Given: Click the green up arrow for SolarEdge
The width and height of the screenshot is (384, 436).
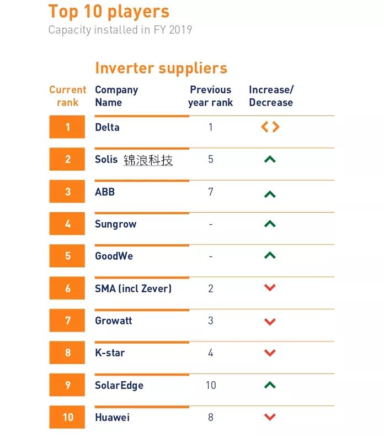Looking at the screenshot, I should [x=270, y=385].
